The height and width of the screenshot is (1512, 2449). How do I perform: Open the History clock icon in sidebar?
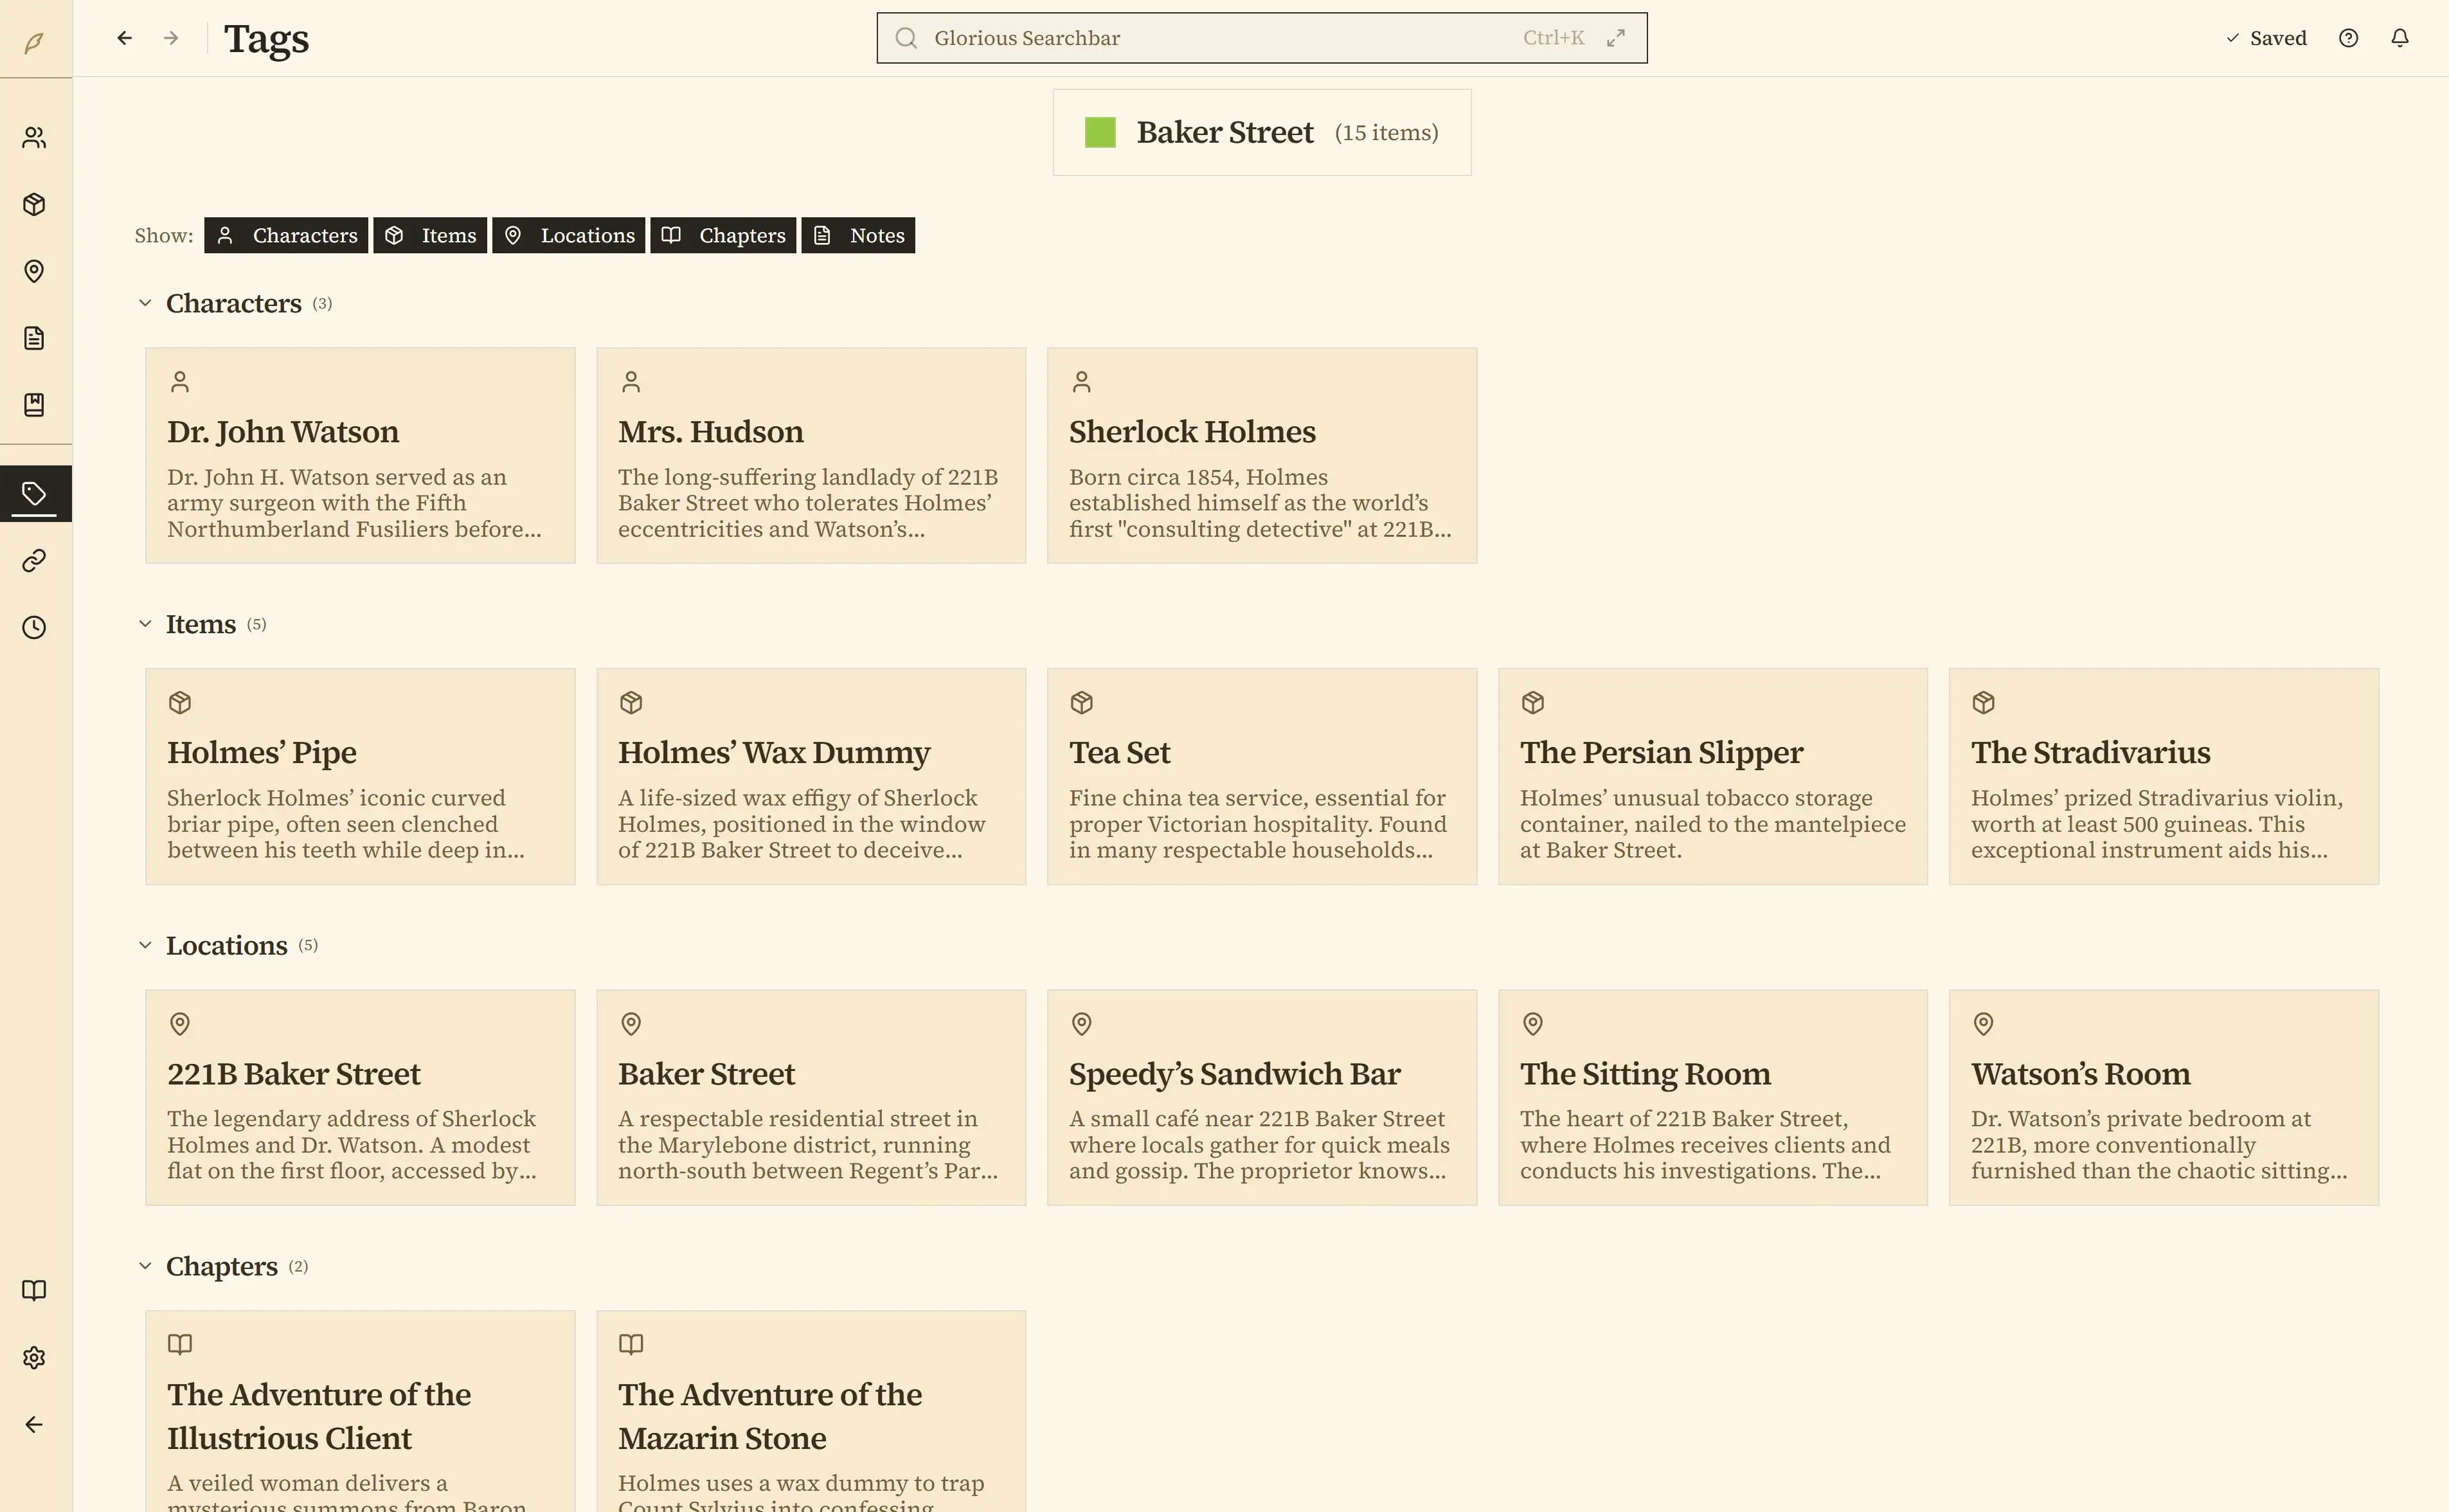point(35,627)
